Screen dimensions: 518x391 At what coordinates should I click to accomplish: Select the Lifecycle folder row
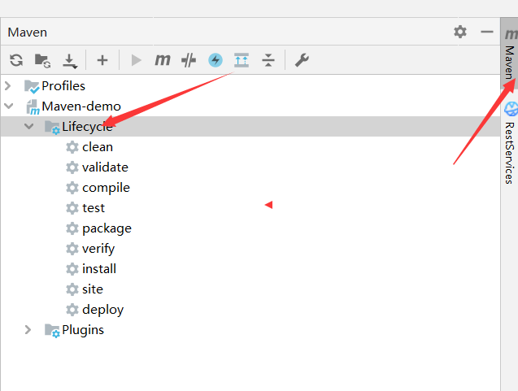coord(250,126)
